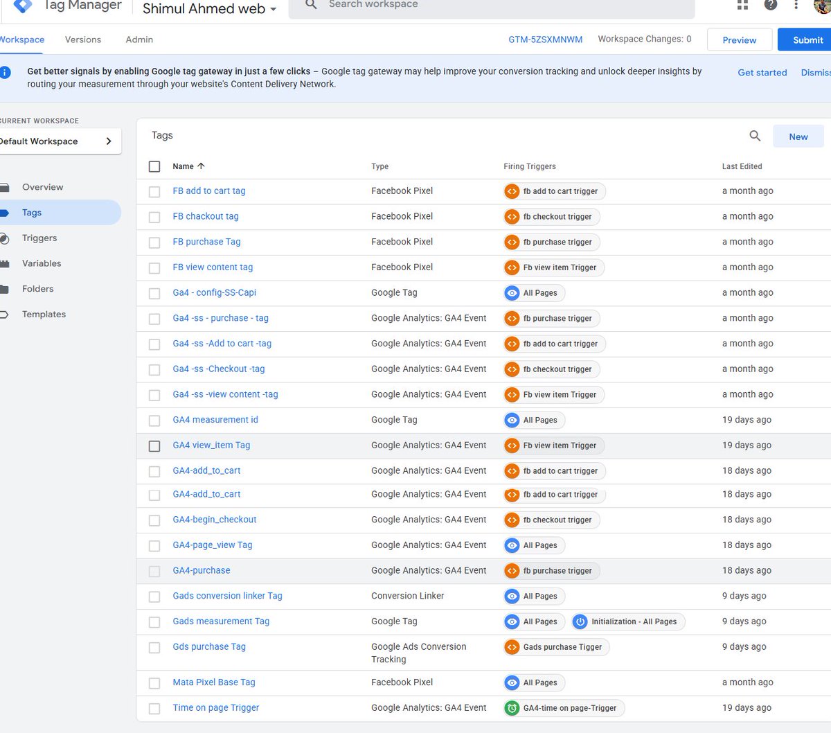This screenshot has width=831, height=733.
Task: Click trigger icon in GA4-purchase row
Action: (512, 571)
